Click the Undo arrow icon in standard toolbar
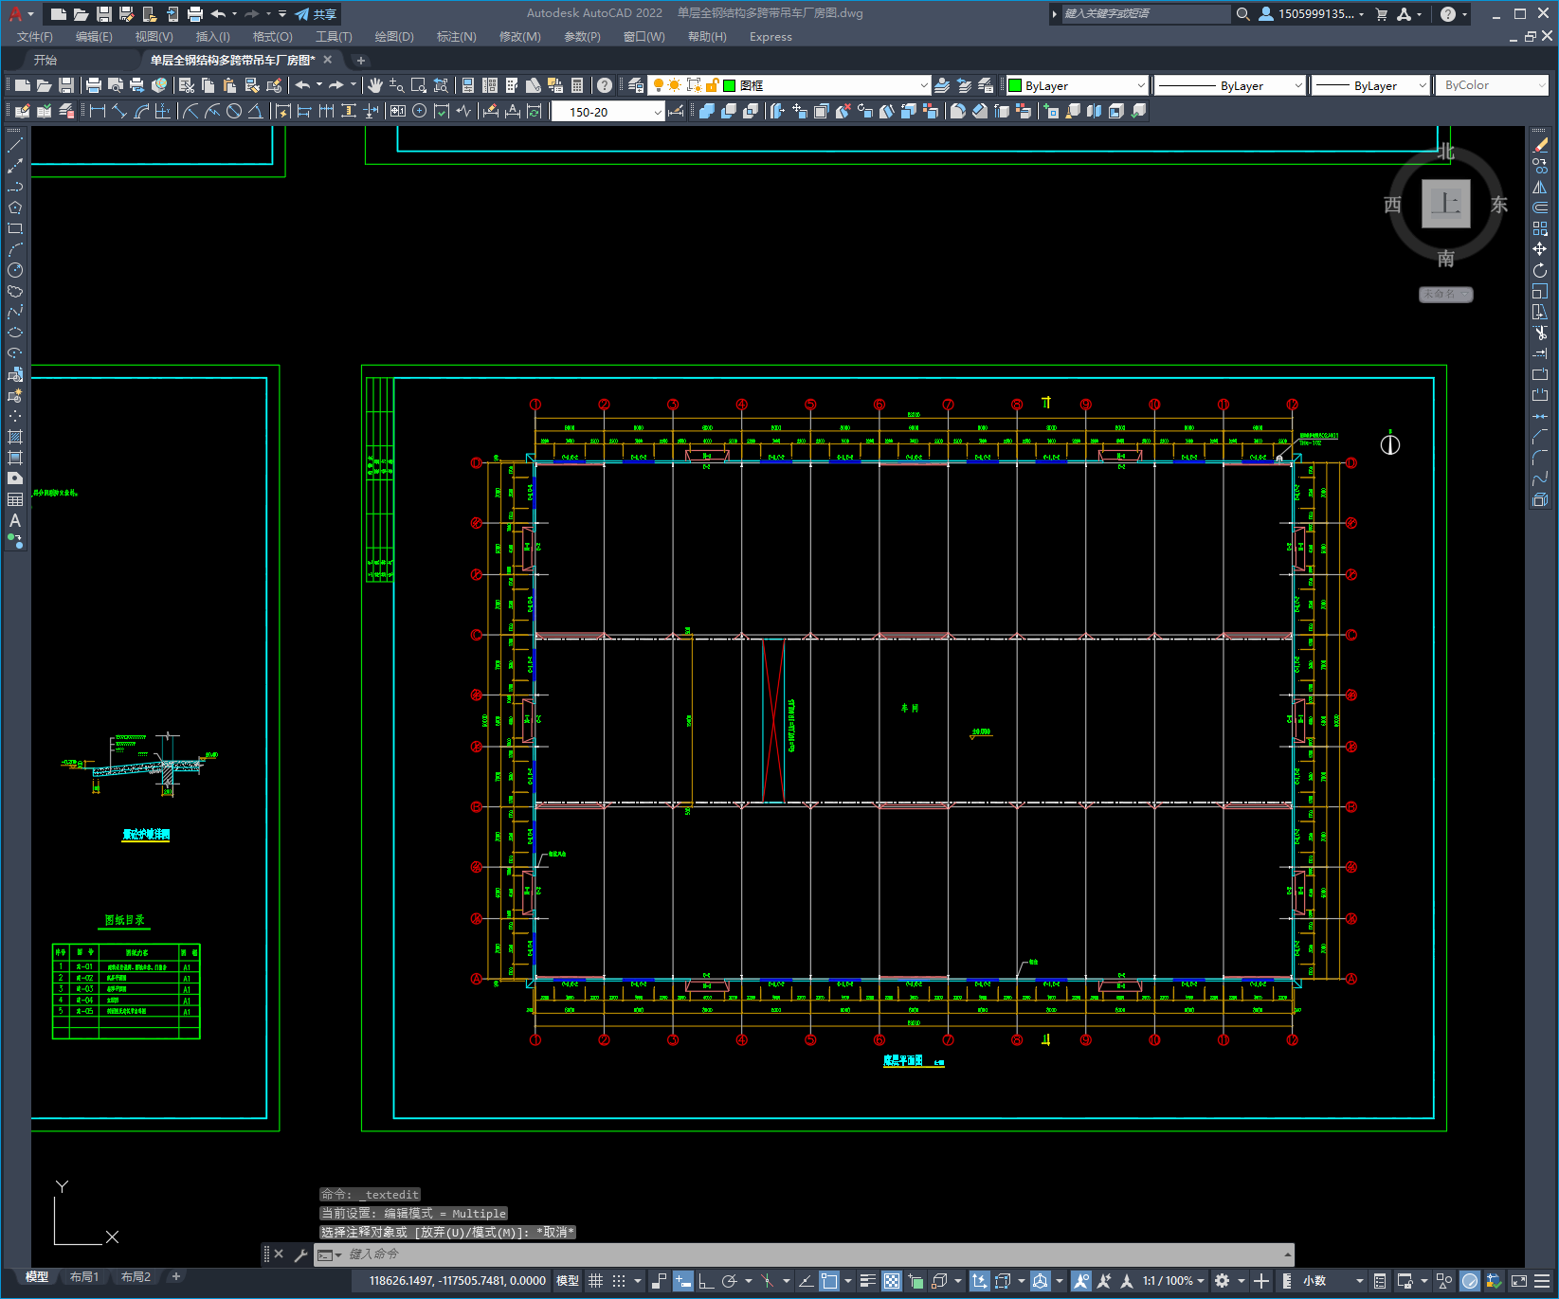Image resolution: width=1559 pixels, height=1299 pixels. 302,85
